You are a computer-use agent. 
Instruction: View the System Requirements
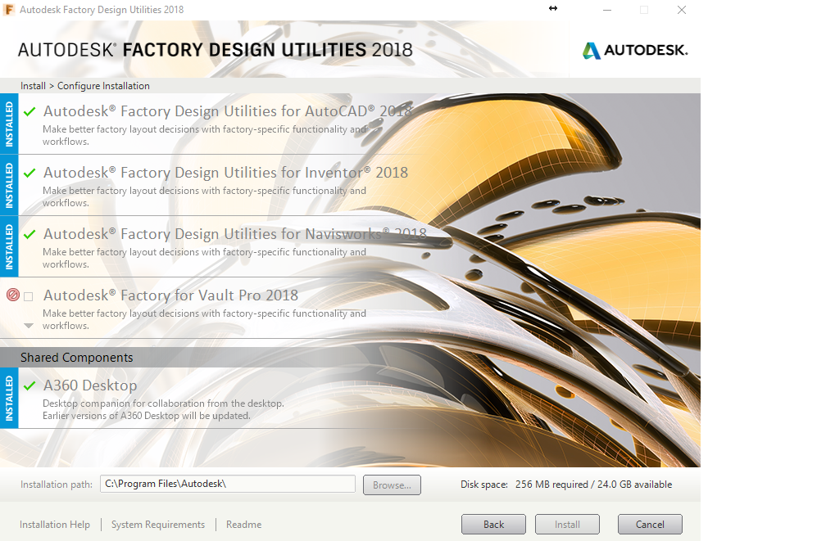click(x=157, y=525)
